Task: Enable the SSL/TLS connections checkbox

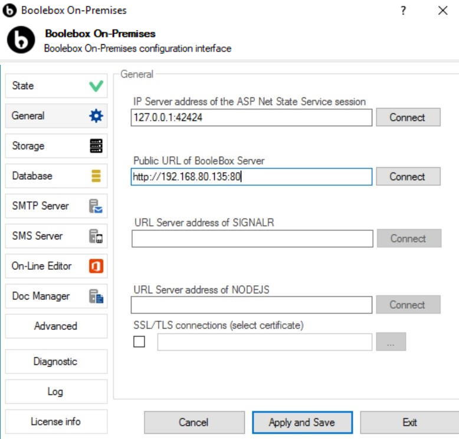Action: tap(139, 341)
